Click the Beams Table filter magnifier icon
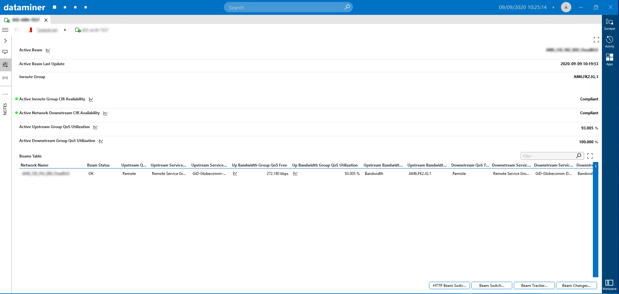Screen dimensions: 619x294 [x=579, y=156]
